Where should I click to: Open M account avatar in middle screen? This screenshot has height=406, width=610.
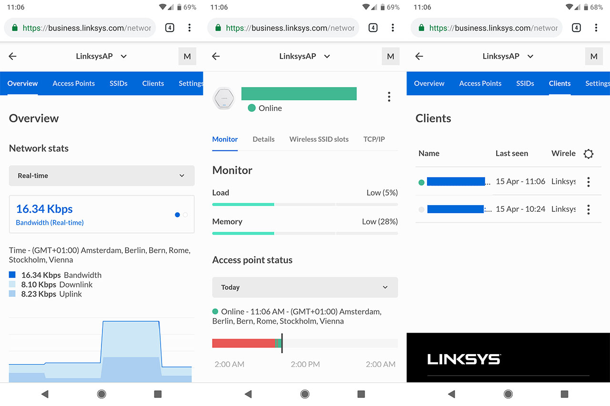click(x=391, y=56)
